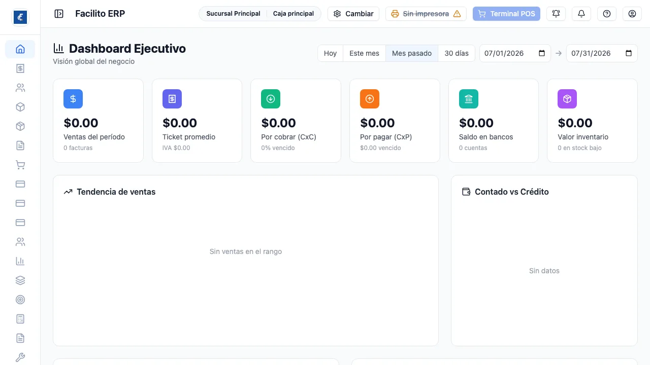This screenshot has width=650, height=365.
Task: Click the blue dollar Ventas icon
Action: pyautogui.click(x=73, y=99)
